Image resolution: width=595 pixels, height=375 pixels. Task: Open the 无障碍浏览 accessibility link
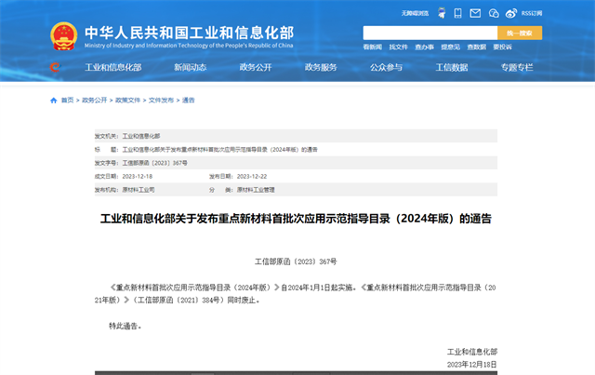(x=415, y=13)
